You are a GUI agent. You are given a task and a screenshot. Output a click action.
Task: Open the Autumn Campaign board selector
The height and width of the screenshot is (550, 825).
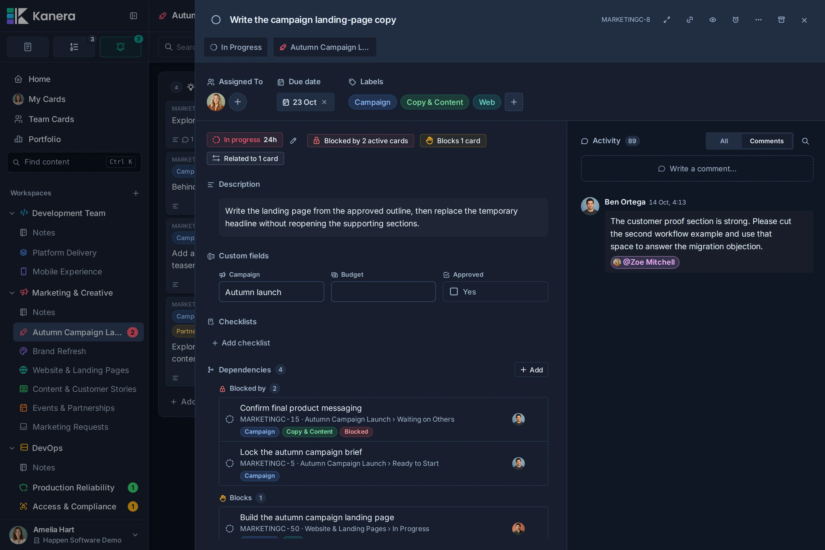click(x=325, y=47)
